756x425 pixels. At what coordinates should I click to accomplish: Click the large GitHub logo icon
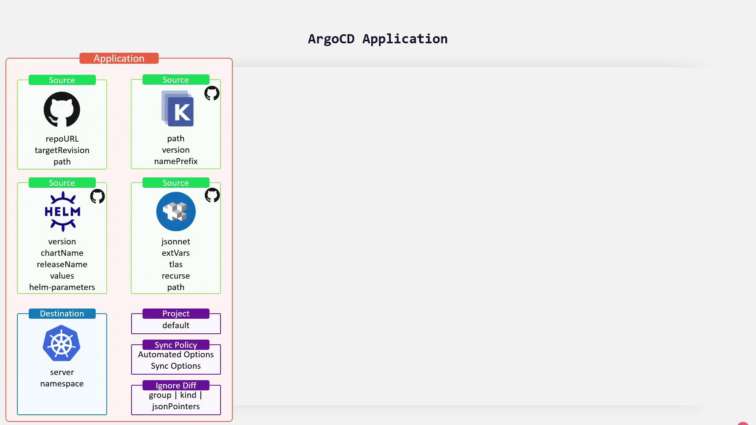(62, 109)
